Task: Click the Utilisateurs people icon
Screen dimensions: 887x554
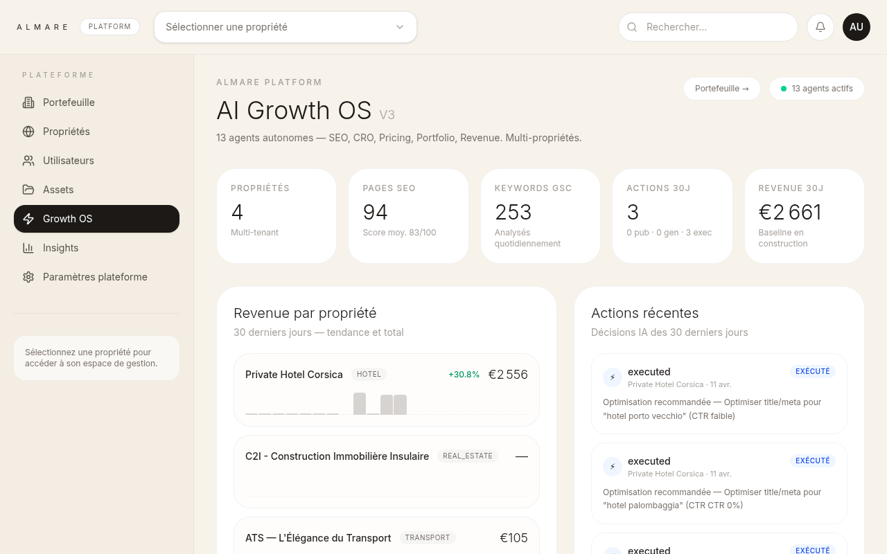Action: click(28, 161)
